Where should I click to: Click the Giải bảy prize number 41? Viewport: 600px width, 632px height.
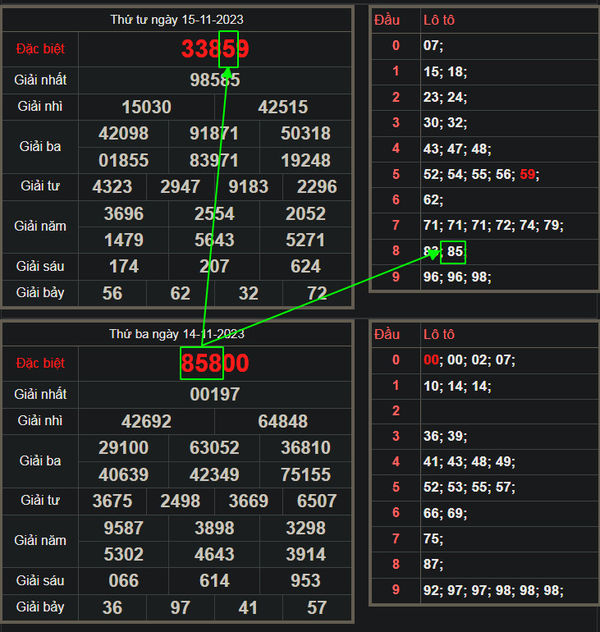(248, 608)
